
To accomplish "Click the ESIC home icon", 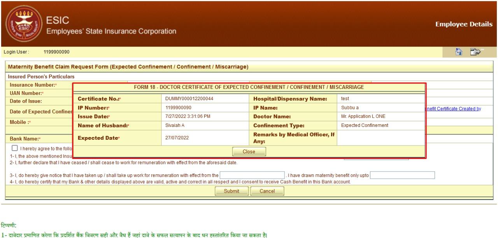I will coord(458,51).
